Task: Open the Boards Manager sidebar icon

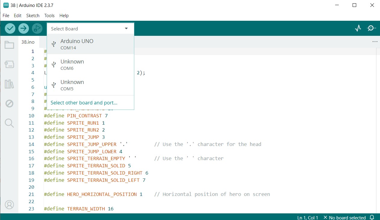Action: [x=9, y=64]
